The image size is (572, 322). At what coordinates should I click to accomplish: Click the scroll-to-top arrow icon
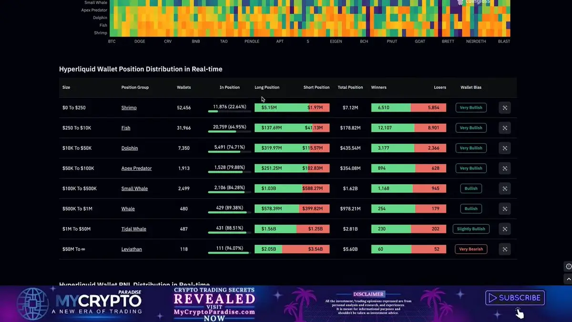(x=568, y=279)
